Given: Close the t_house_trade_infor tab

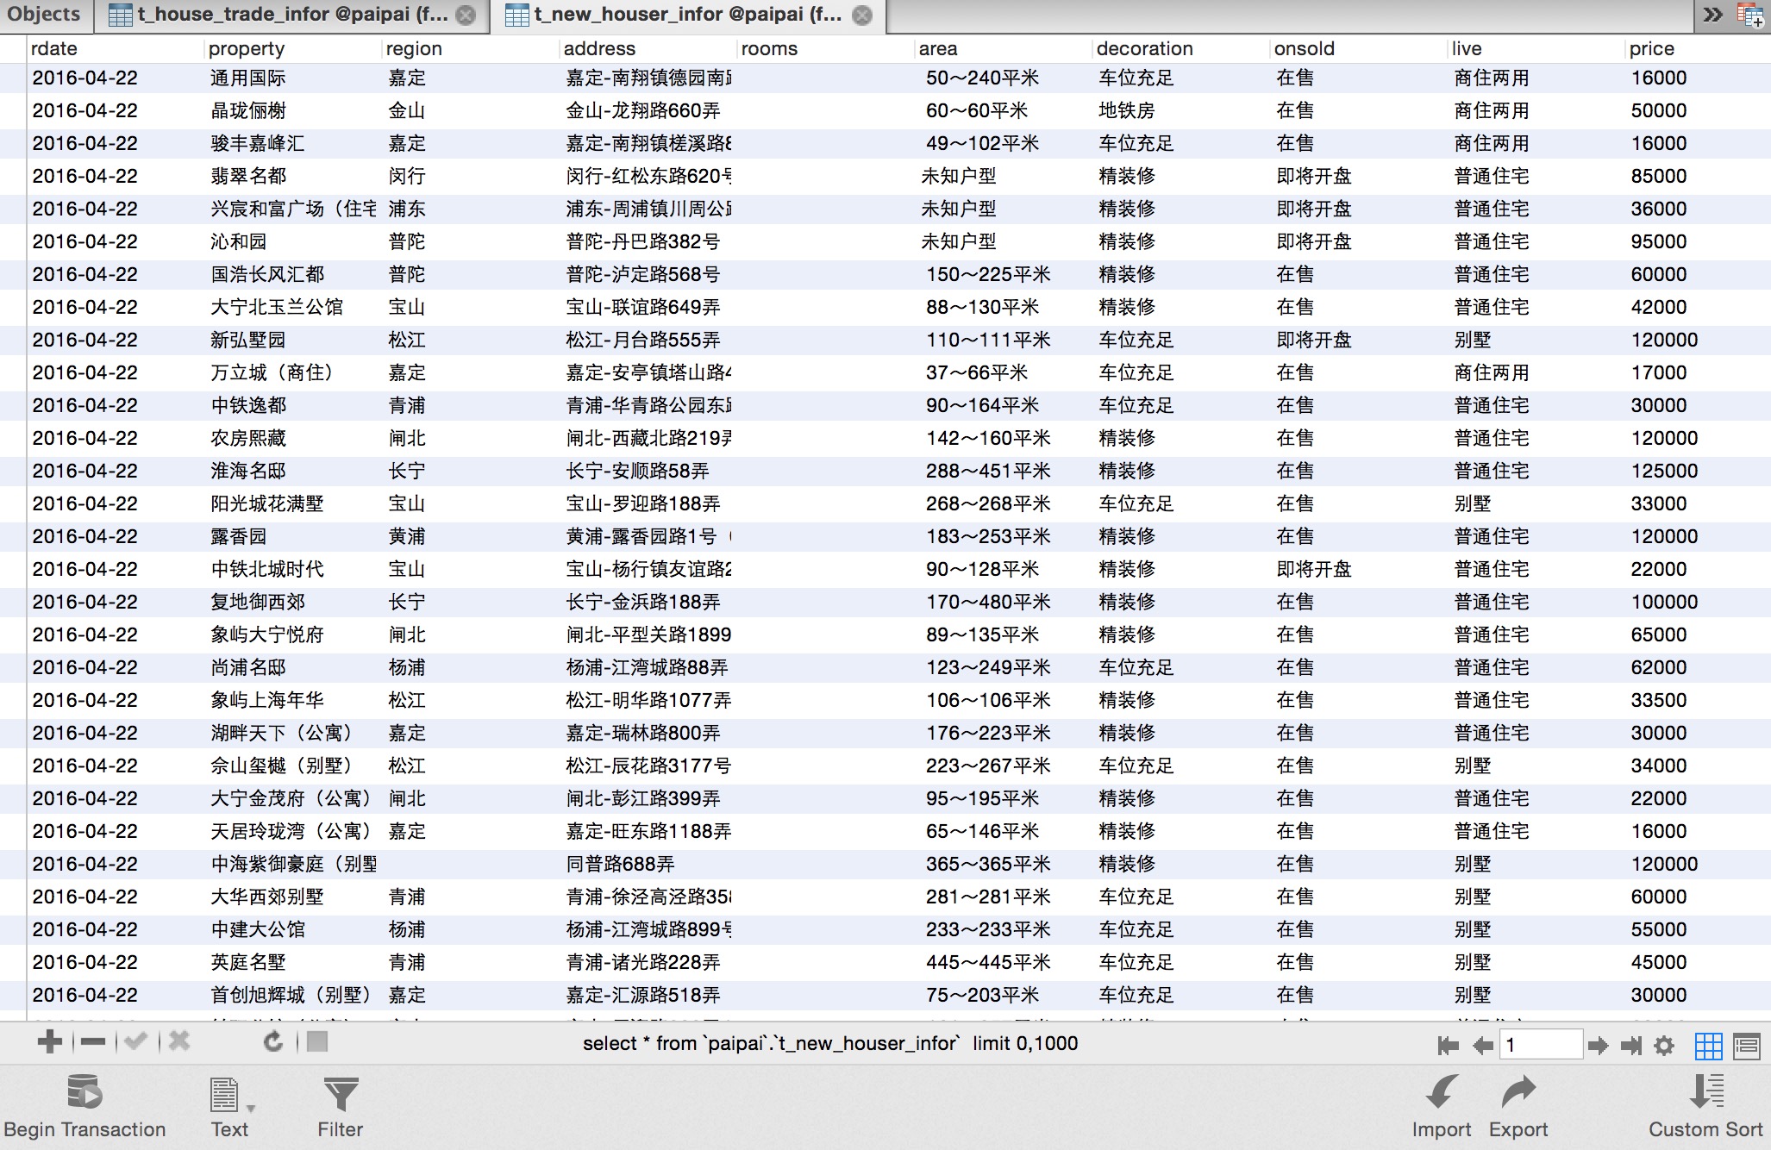Looking at the screenshot, I should [466, 16].
